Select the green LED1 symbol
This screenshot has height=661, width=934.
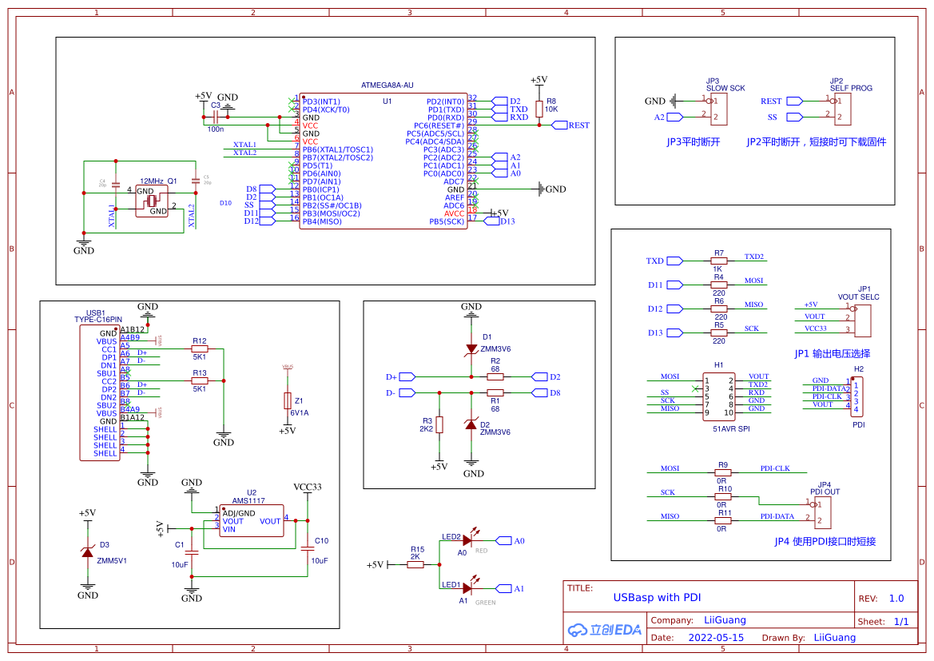467,589
